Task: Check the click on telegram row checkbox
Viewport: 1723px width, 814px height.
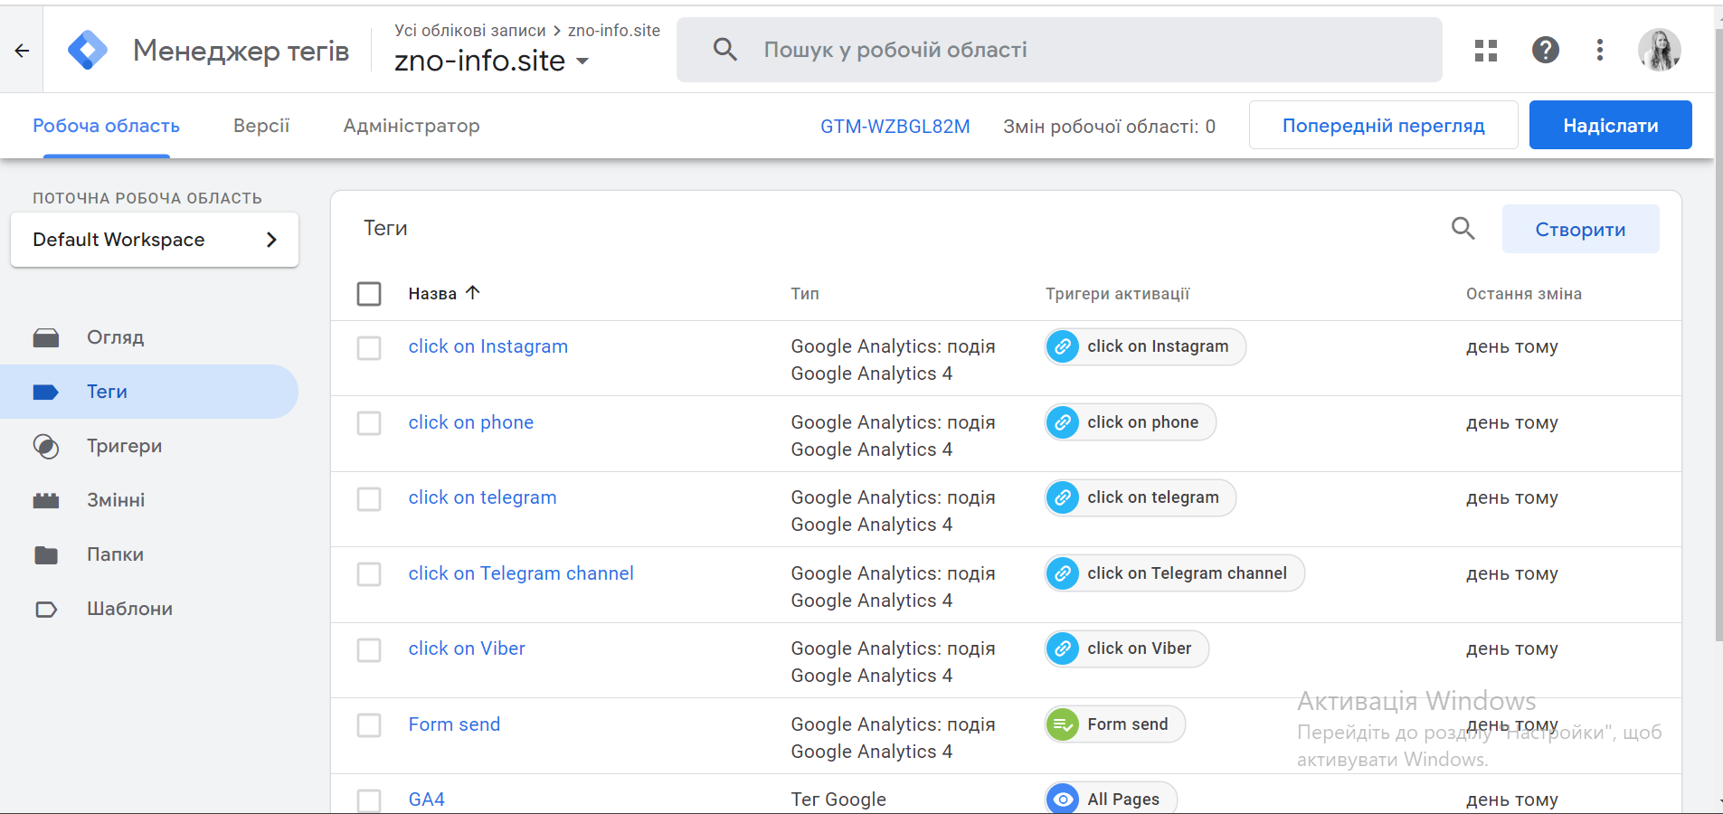Action: click(369, 499)
